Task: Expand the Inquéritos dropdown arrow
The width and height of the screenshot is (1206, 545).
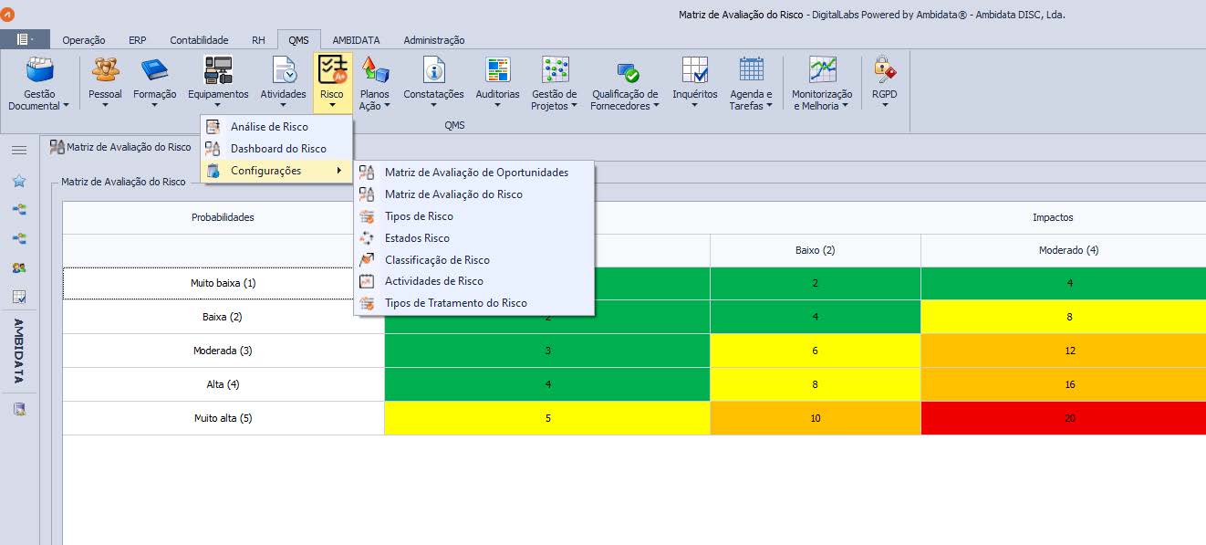Action: [695, 106]
